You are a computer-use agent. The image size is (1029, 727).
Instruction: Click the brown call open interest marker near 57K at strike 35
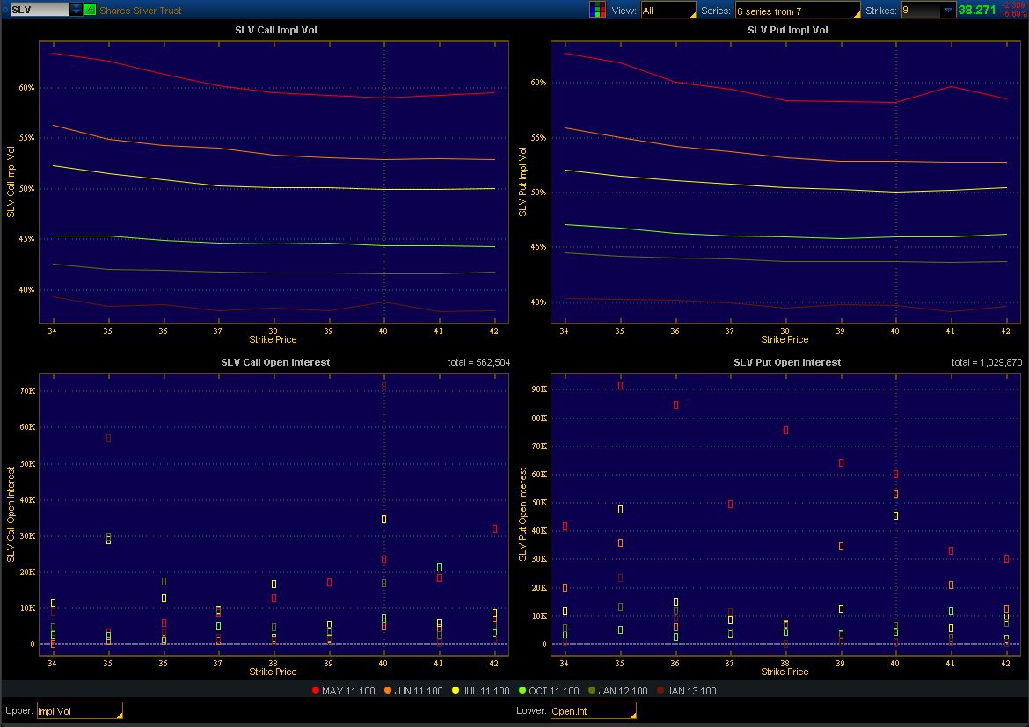coord(108,438)
